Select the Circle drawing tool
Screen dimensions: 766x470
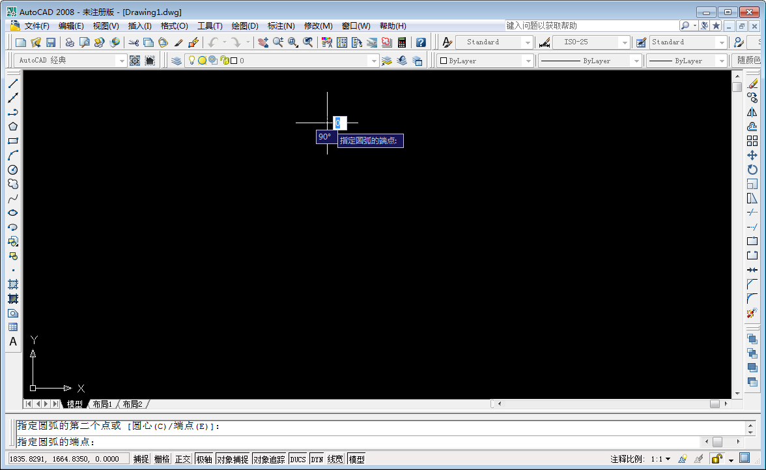pos(12,169)
